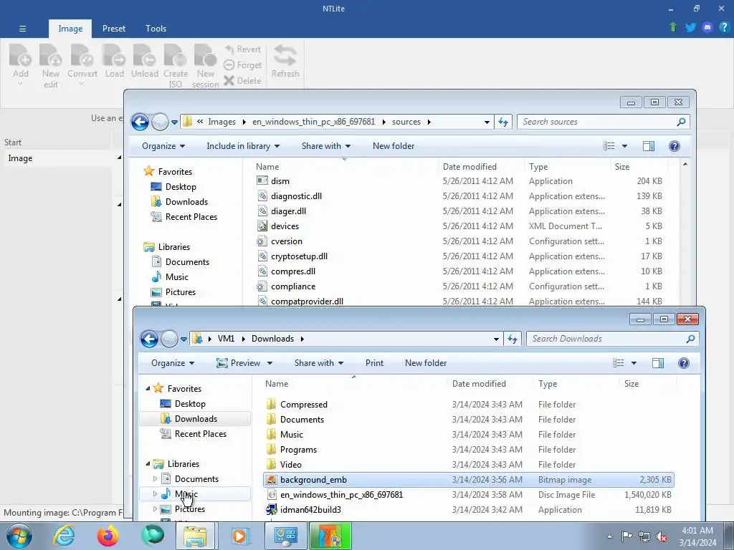Click the Images breadcrumb in address bar
The height and width of the screenshot is (550, 734).
tap(222, 122)
